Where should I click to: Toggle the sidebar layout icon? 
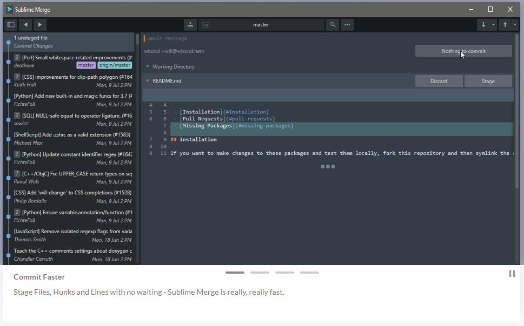click(x=10, y=24)
